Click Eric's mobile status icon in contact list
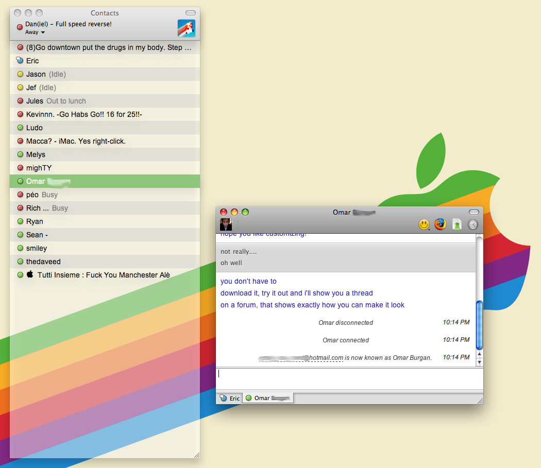 pyautogui.click(x=20, y=60)
